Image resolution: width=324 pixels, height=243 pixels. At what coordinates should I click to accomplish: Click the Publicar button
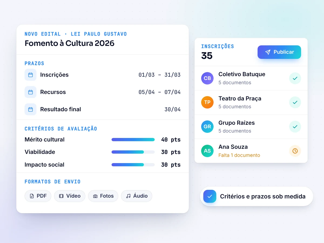click(279, 52)
